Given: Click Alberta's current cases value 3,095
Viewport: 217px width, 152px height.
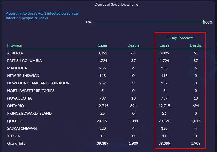Looking at the screenshot, I should tap(103, 53).
